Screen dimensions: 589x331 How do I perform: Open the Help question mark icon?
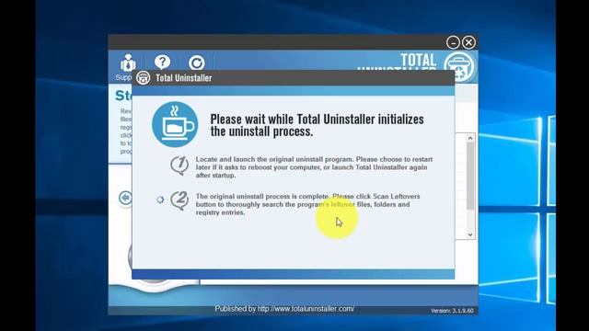[x=162, y=63]
